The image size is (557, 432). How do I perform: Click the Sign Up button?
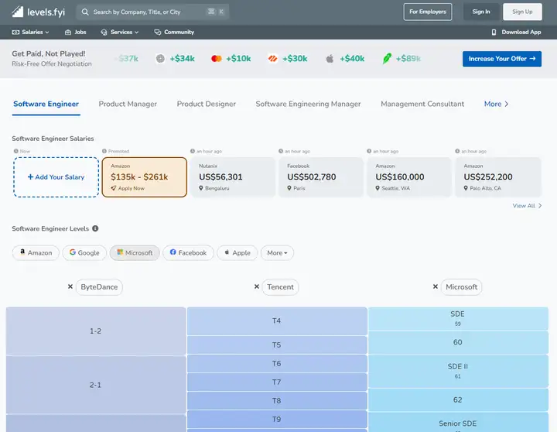(x=522, y=12)
